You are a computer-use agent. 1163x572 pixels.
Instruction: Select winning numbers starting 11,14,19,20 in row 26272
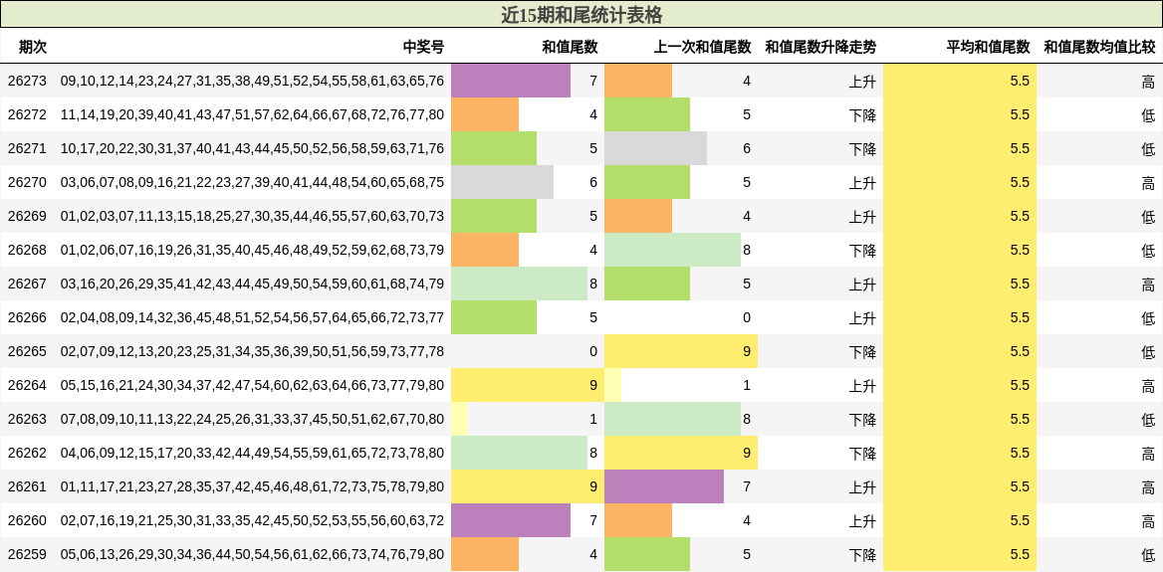(252, 114)
